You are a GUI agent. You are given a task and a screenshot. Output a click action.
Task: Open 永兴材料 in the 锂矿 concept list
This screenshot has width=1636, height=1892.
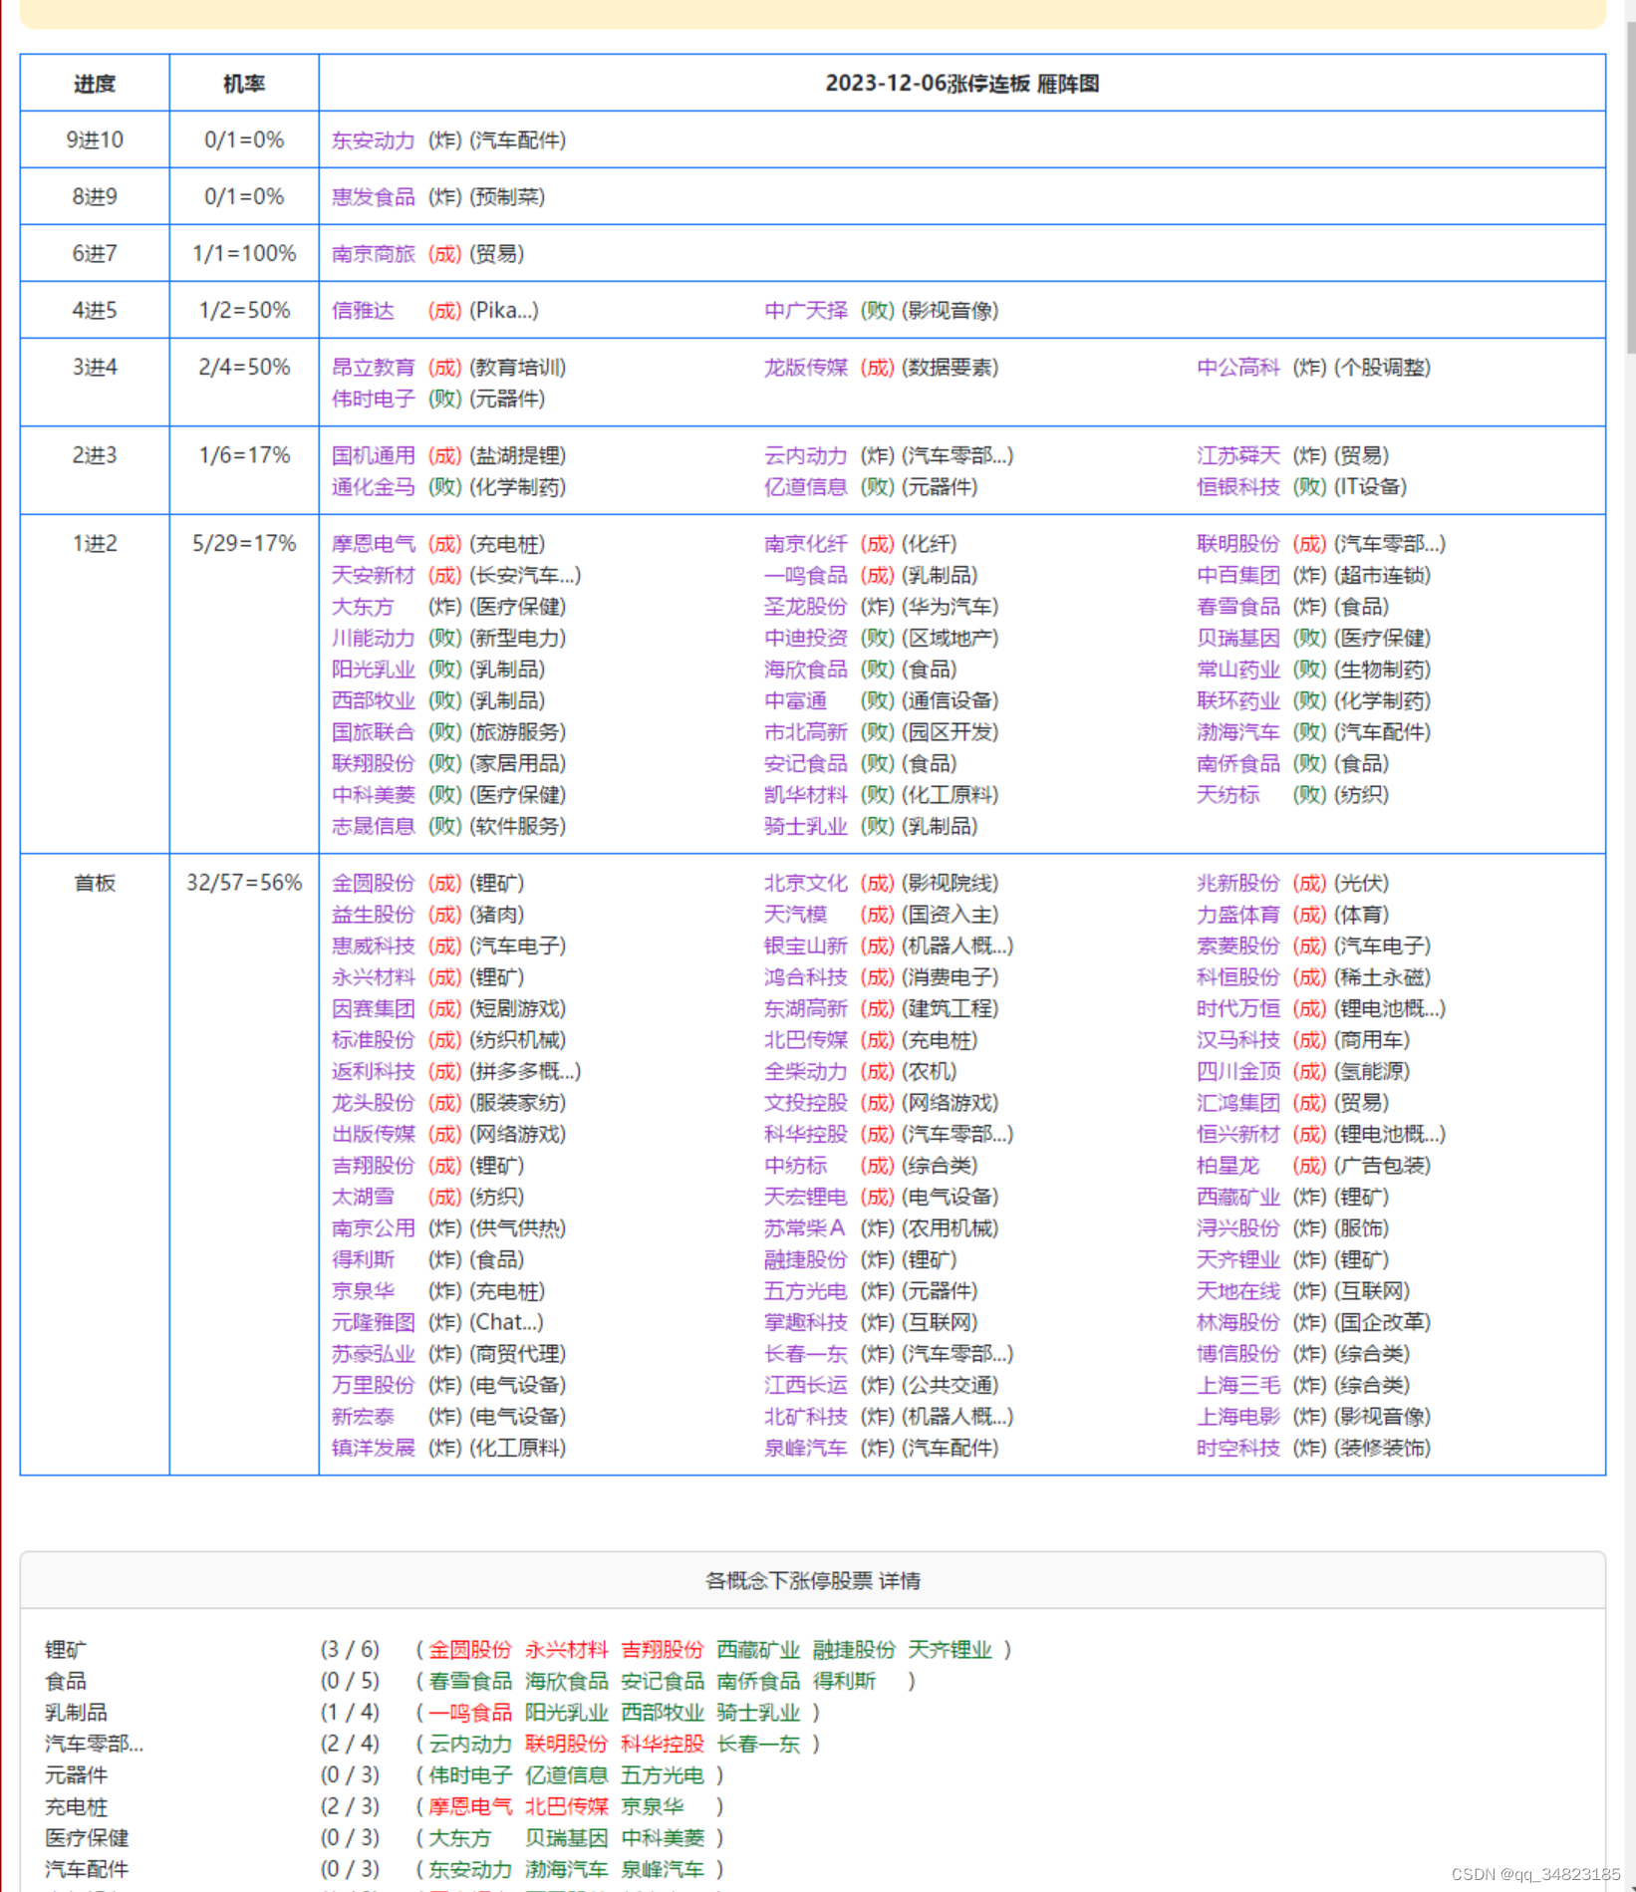(x=567, y=1650)
